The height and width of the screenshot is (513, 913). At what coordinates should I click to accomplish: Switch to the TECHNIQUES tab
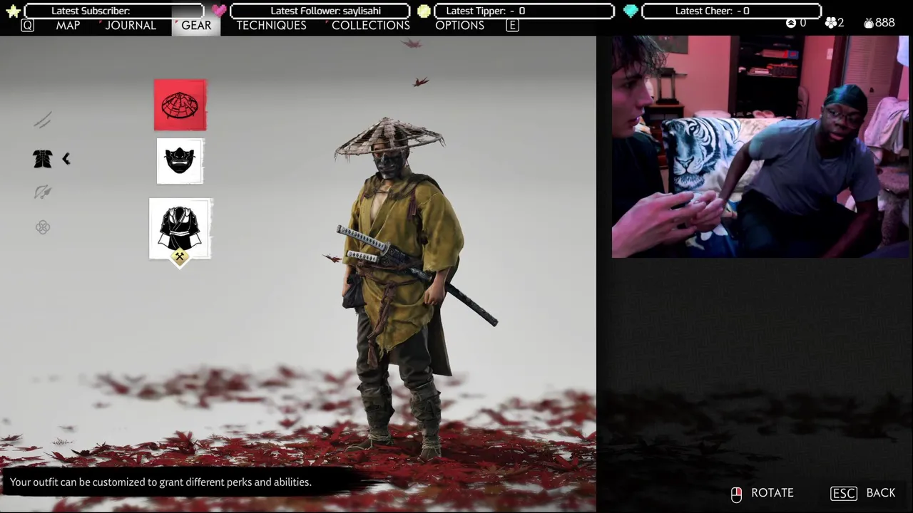(271, 25)
